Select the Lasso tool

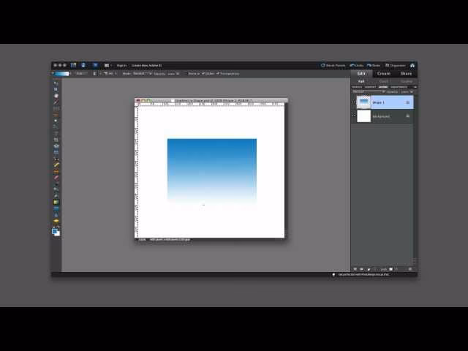tap(56, 115)
